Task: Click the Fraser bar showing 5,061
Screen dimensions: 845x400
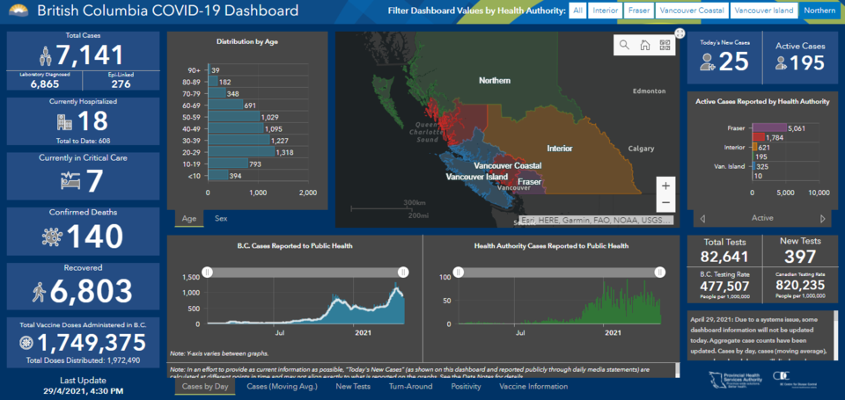Action: [x=769, y=128]
